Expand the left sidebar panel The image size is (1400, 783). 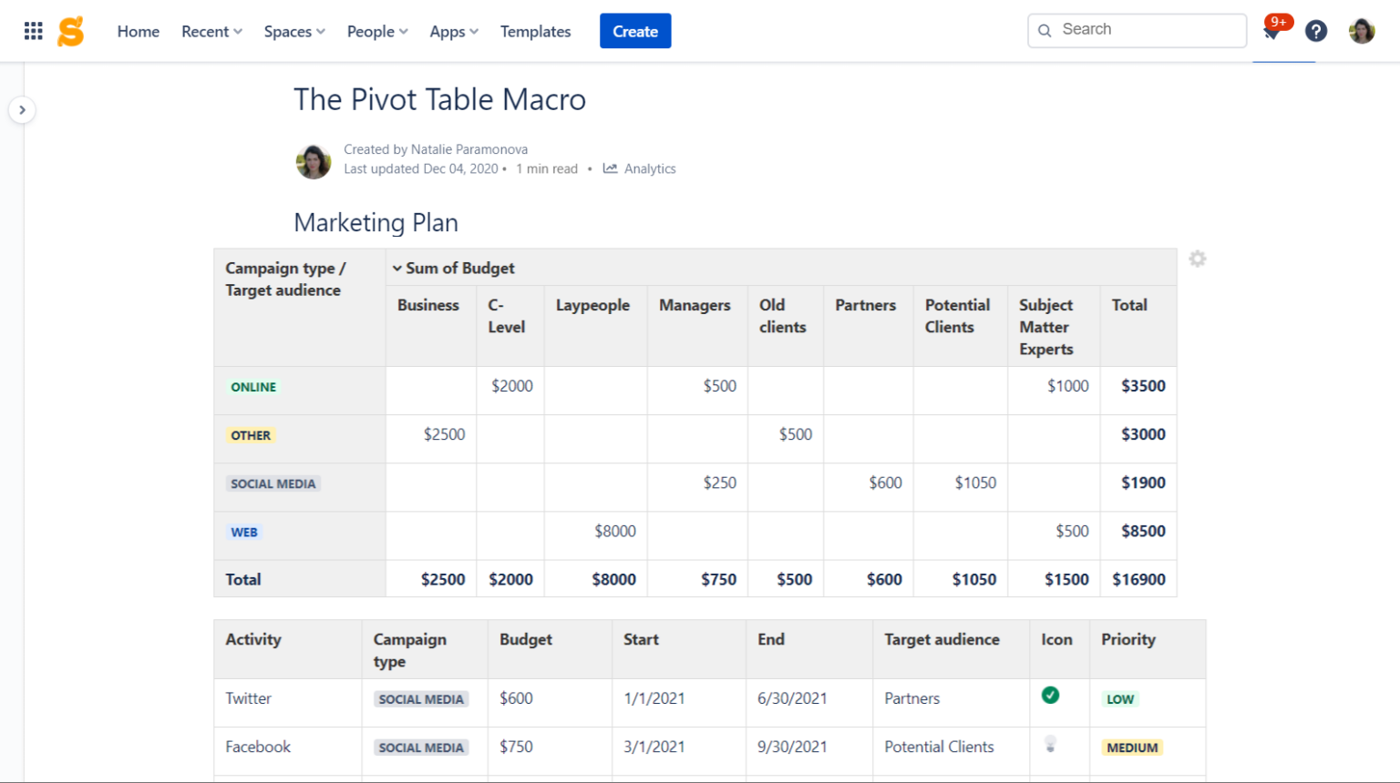22,108
